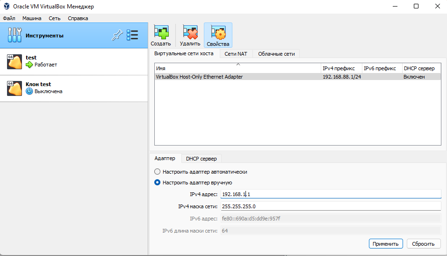Click the Клон test VM OS icon

[x=14, y=88]
